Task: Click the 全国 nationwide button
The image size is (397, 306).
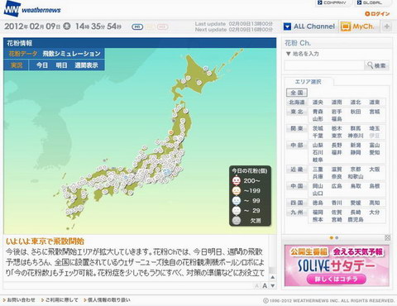Action: (x=297, y=93)
